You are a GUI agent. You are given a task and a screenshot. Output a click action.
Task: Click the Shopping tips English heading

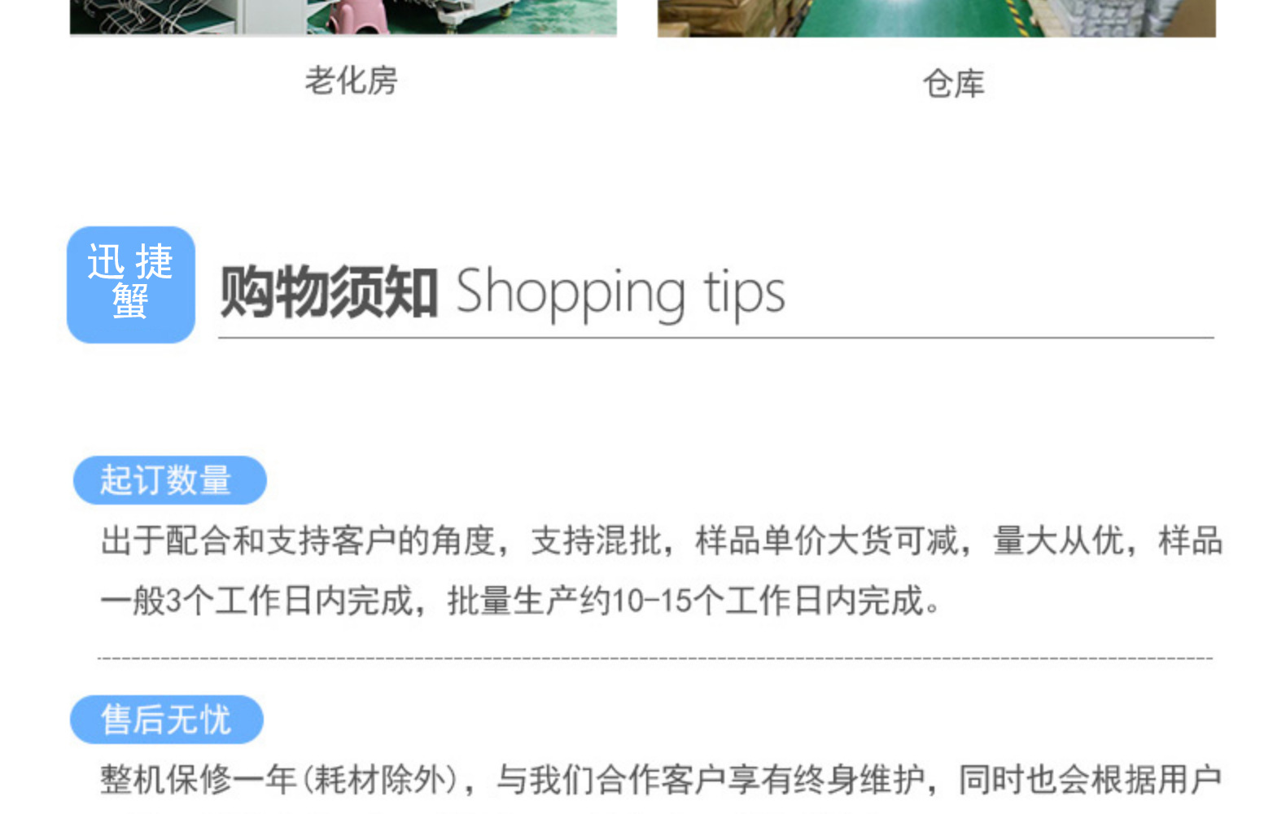[x=621, y=293]
